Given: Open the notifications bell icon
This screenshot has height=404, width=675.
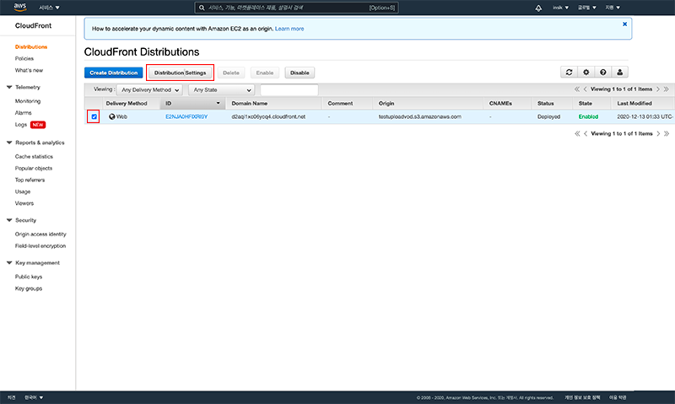Looking at the screenshot, I should point(538,8).
